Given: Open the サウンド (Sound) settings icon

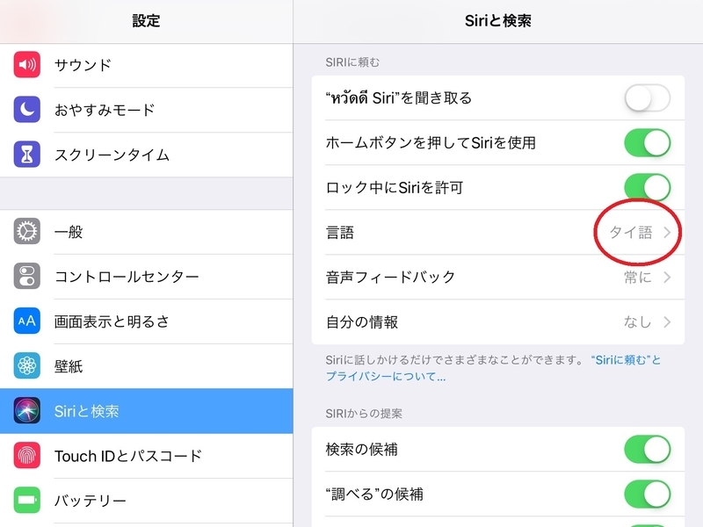Looking at the screenshot, I should (x=25, y=64).
